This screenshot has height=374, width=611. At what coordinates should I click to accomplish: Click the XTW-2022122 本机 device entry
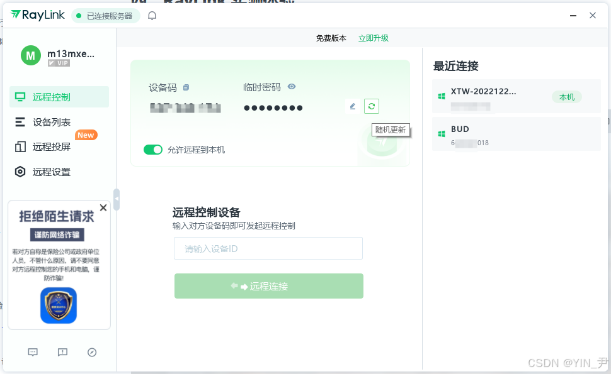[x=516, y=96]
